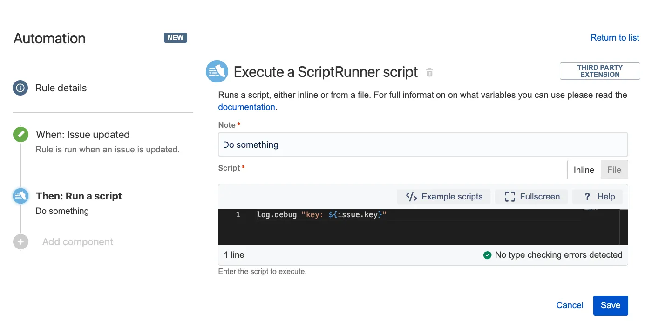Click the Add component plus icon
652x330 pixels.
(x=20, y=242)
